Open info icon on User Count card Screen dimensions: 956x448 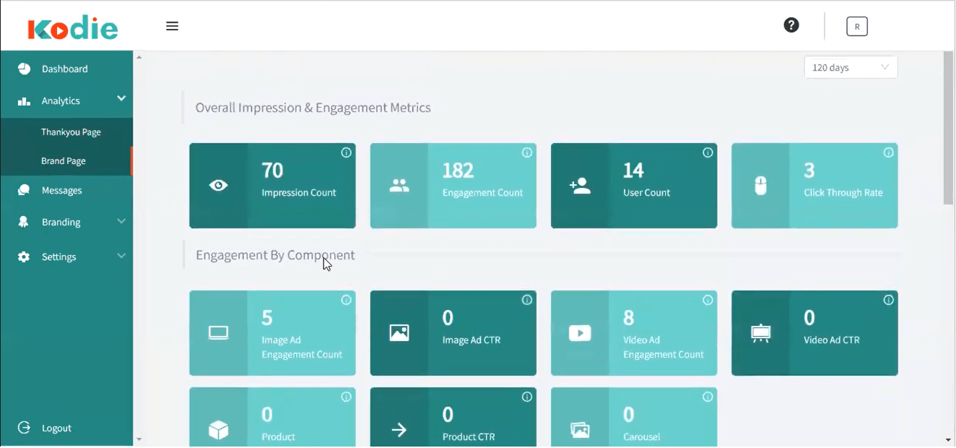click(x=708, y=152)
